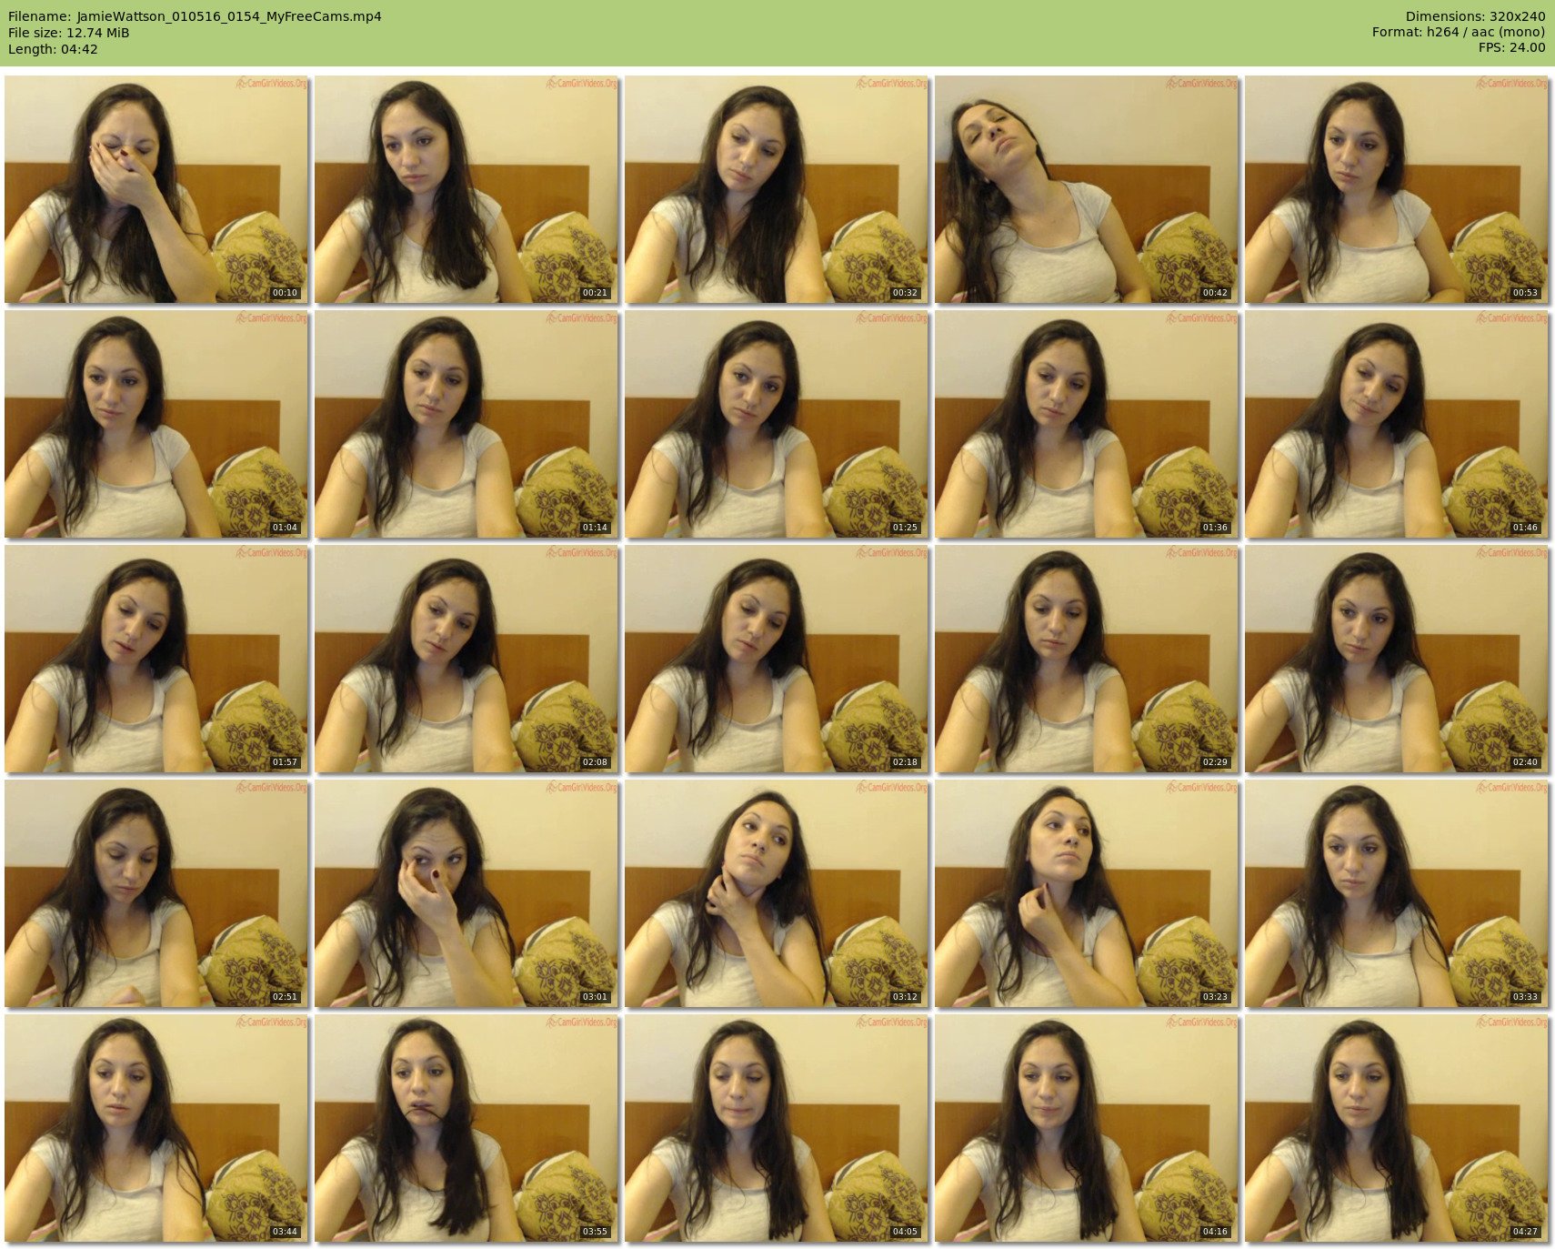Open the frame timestamped 00:32
This screenshot has width=1555, height=1249.
pos(777,189)
